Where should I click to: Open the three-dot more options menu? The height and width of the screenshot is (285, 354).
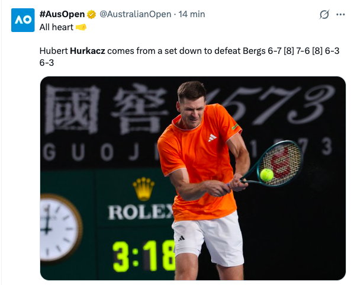tap(340, 14)
